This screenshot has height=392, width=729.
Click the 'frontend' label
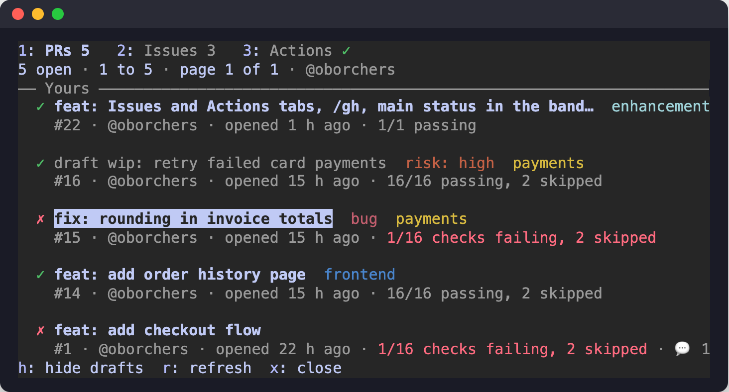click(360, 275)
